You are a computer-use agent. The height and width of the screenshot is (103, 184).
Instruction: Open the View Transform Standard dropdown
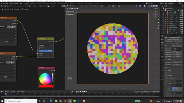177,84
